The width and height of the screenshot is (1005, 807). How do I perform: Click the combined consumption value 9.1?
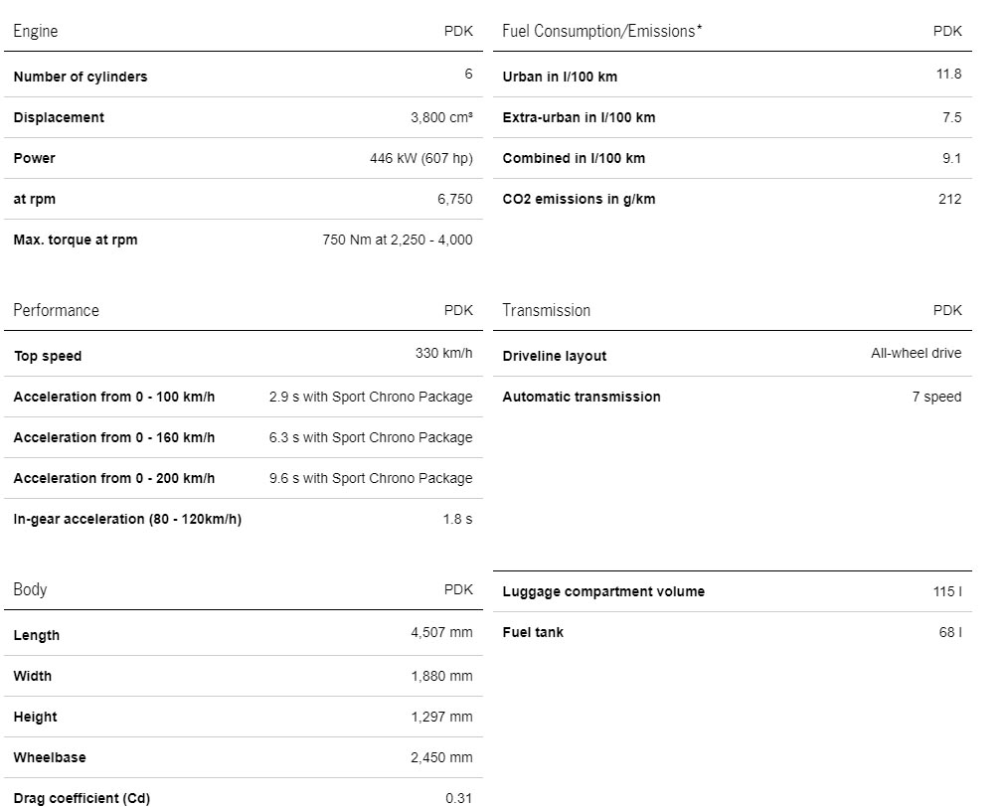951,158
